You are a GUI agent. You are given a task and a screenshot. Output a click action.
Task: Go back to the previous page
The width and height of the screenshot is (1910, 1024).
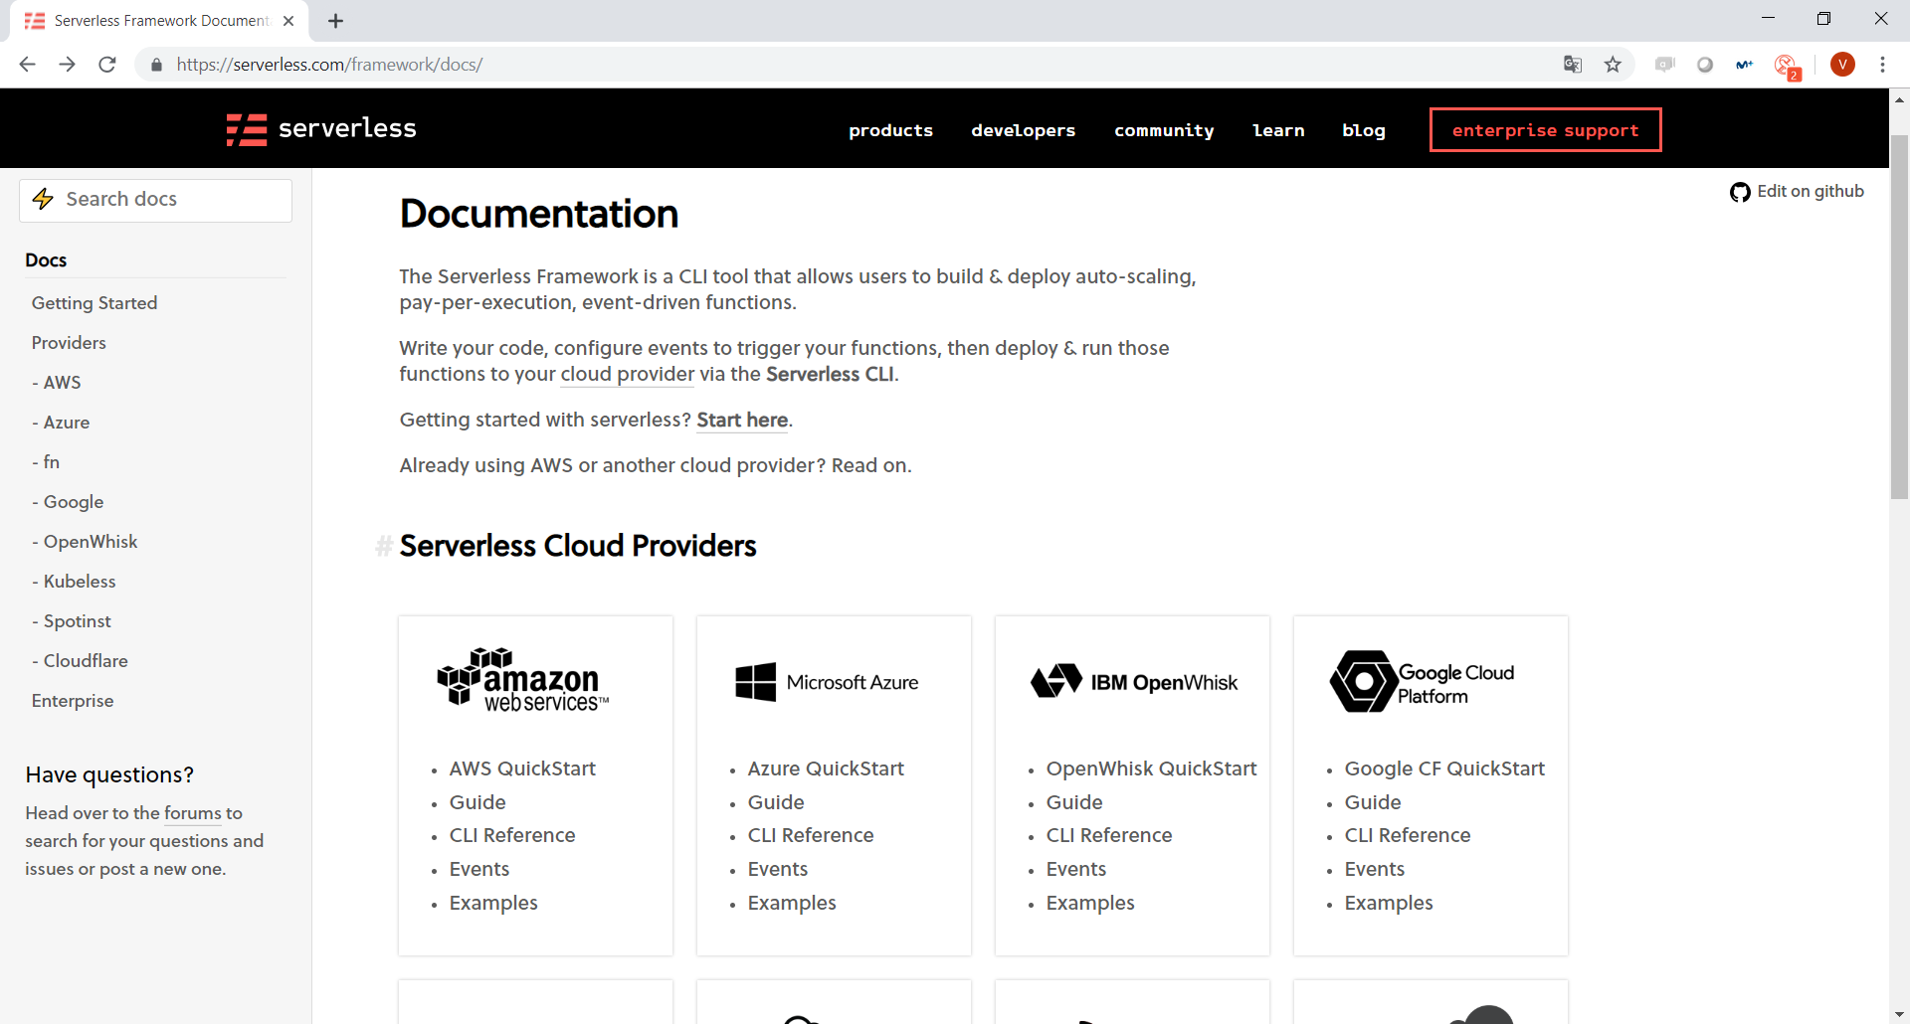tap(27, 65)
